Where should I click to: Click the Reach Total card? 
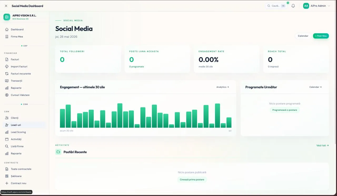[296, 59]
